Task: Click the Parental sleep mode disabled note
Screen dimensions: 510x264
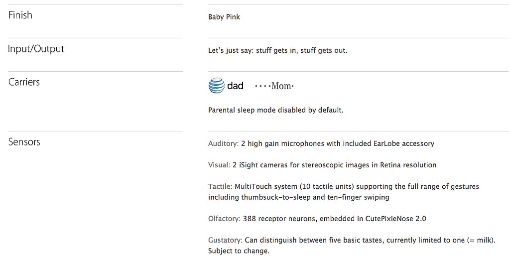Action: pos(276,110)
